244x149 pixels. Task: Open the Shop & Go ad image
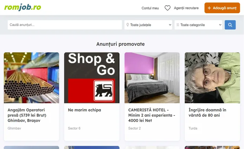pos(92,78)
